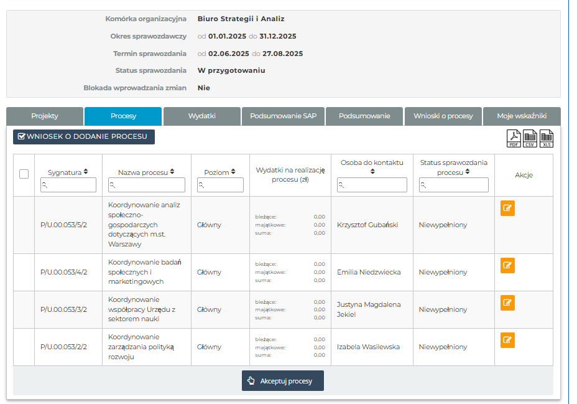This screenshot has height=404, width=577.
Task: Open the Wydatki tab
Action: click(x=201, y=116)
